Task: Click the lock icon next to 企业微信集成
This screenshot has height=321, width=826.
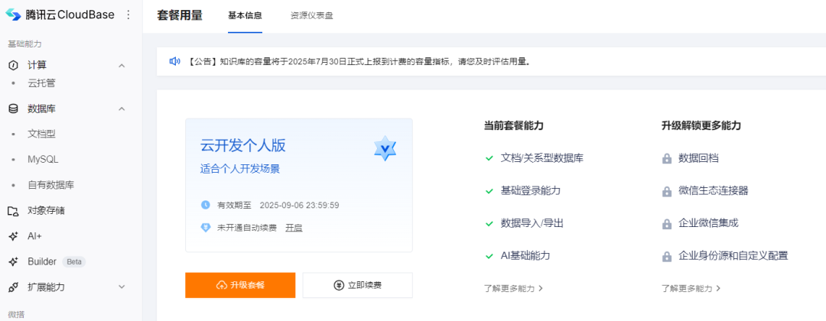Action: click(x=667, y=224)
